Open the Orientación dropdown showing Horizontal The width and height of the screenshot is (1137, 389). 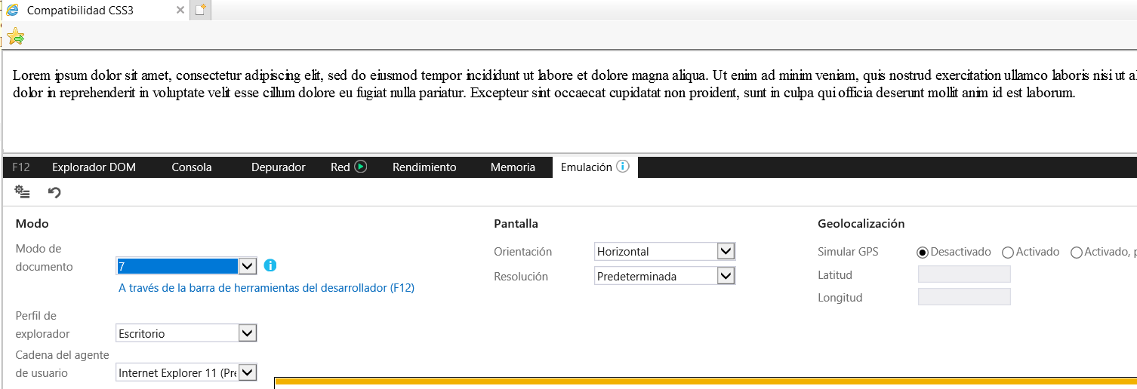coord(664,251)
